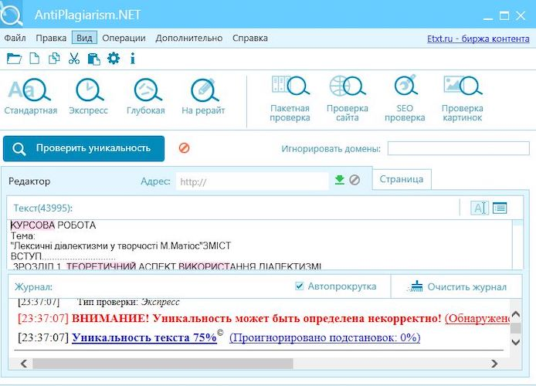Copy text using the copy icon
The height and width of the screenshot is (386, 536).
[54, 59]
